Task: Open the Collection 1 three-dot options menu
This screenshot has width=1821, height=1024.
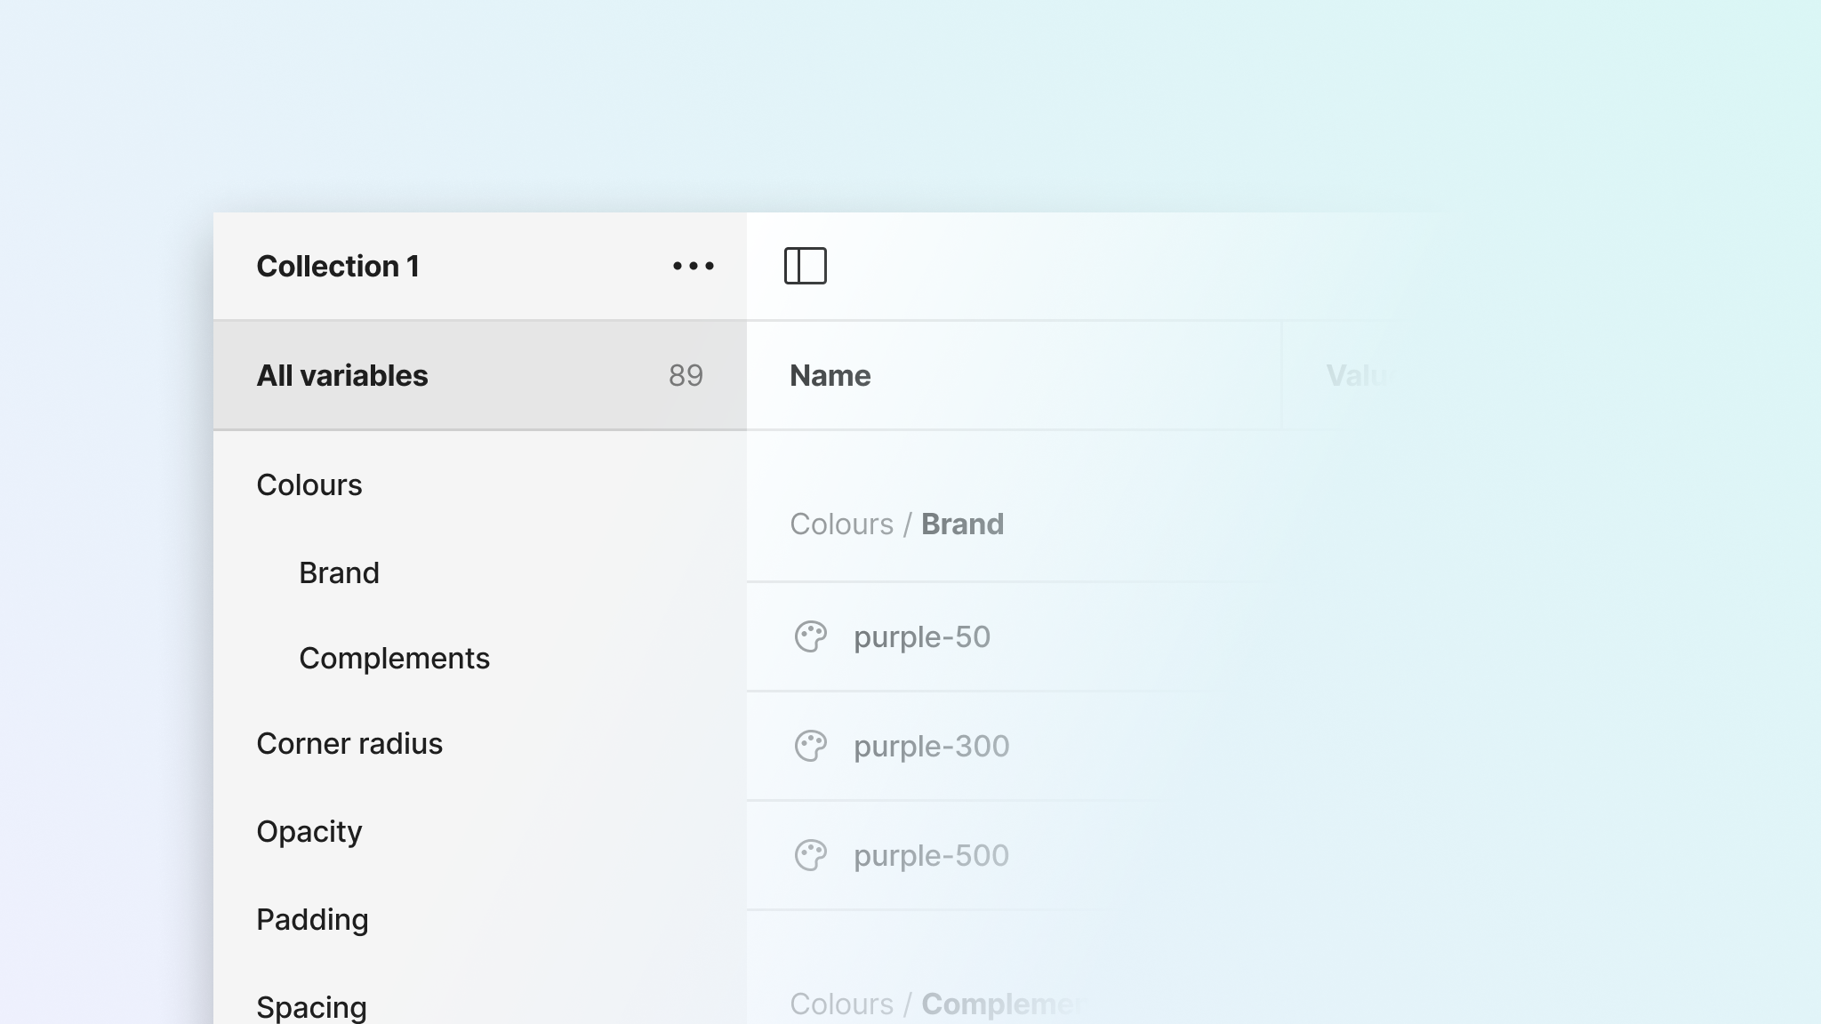Action: (x=694, y=266)
